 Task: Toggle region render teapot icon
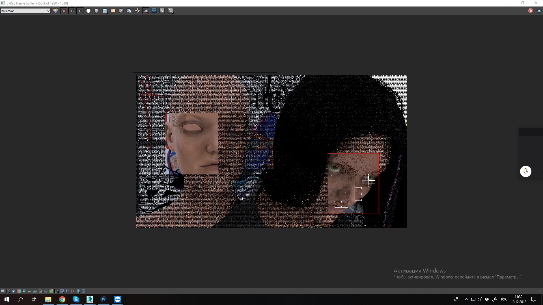coord(146,11)
